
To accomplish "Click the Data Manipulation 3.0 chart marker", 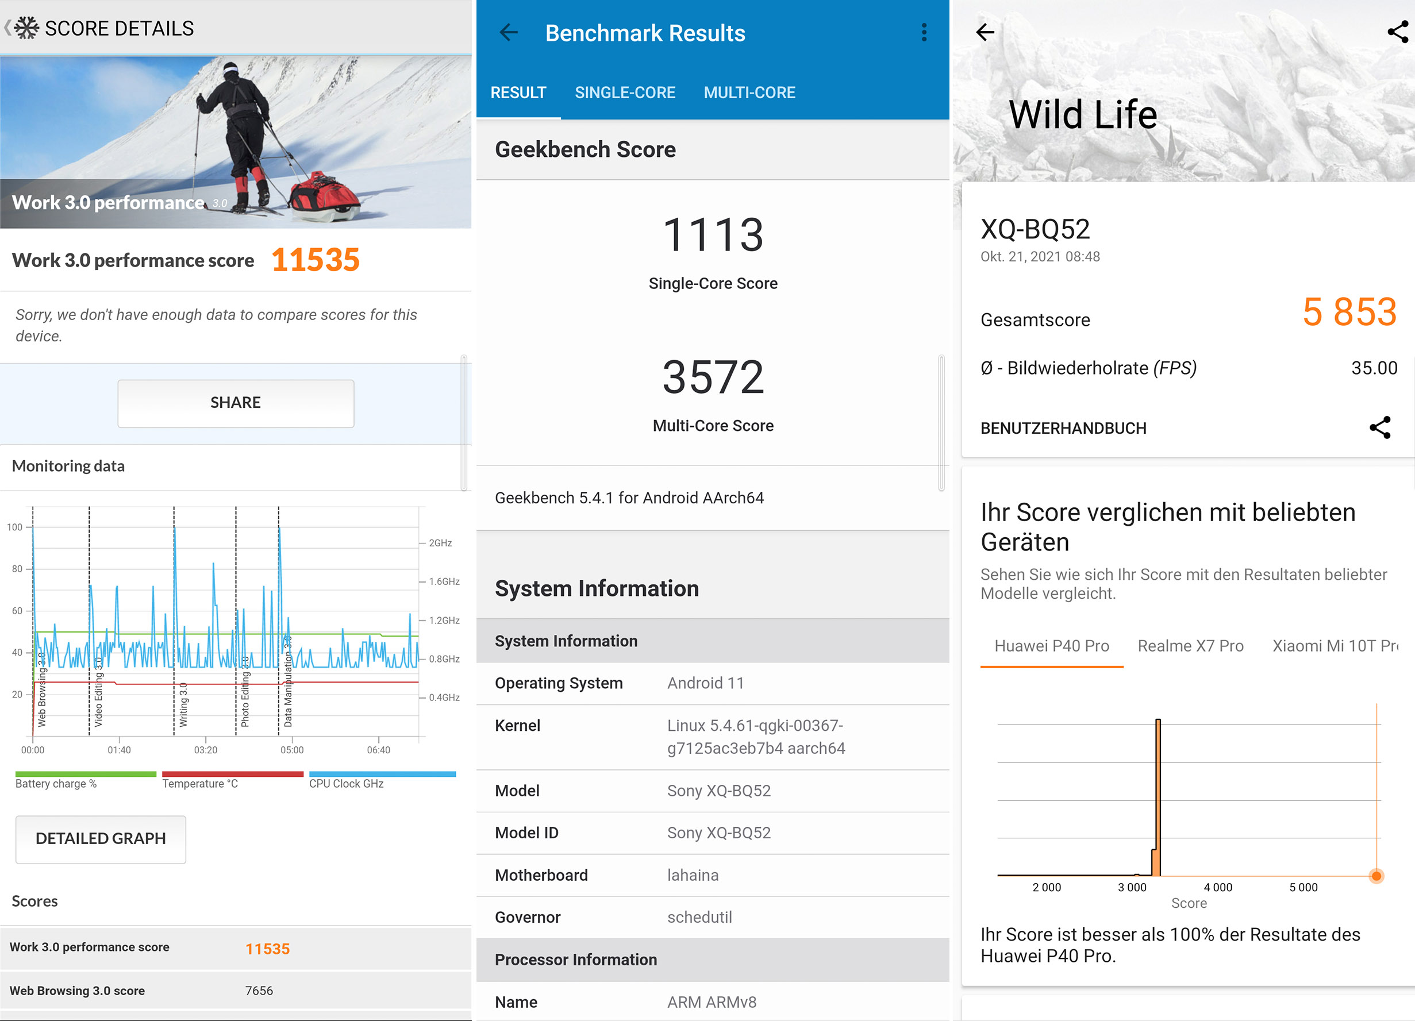I will pos(287,681).
